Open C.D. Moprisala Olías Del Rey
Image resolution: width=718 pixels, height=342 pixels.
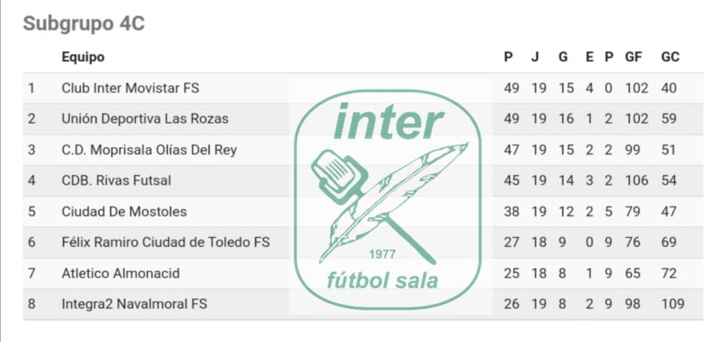(x=149, y=150)
